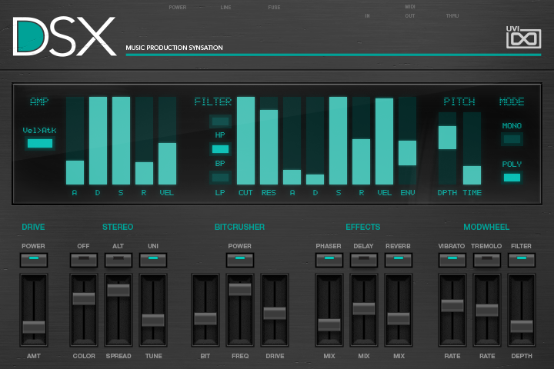Viewport: 554px width, 369px height.
Task: Adjust the filter attack (A) bar
Action: (292, 141)
